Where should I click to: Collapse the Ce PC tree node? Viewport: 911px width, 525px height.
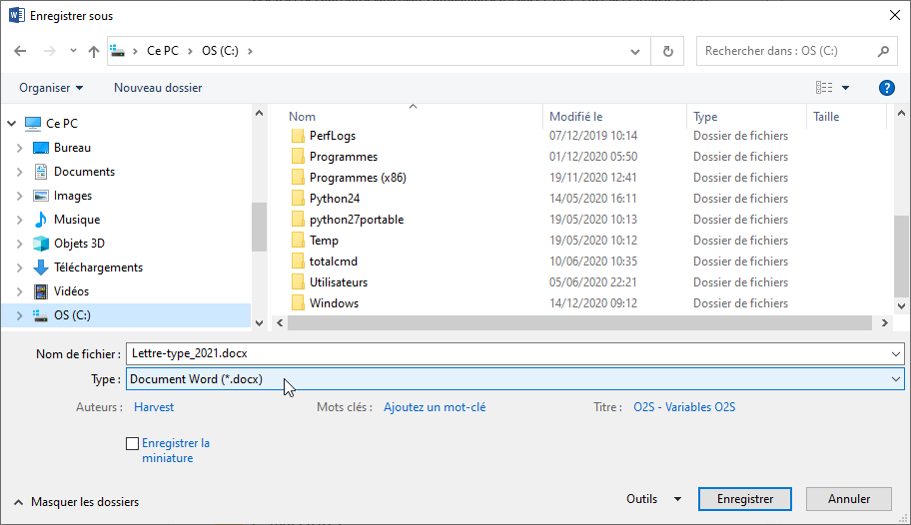coord(12,124)
